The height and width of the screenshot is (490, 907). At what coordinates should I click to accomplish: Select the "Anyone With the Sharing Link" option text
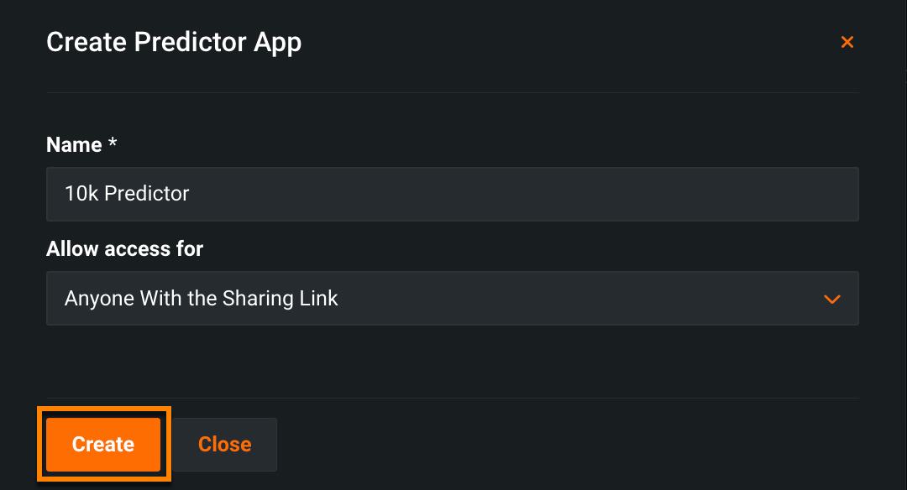click(x=202, y=298)
